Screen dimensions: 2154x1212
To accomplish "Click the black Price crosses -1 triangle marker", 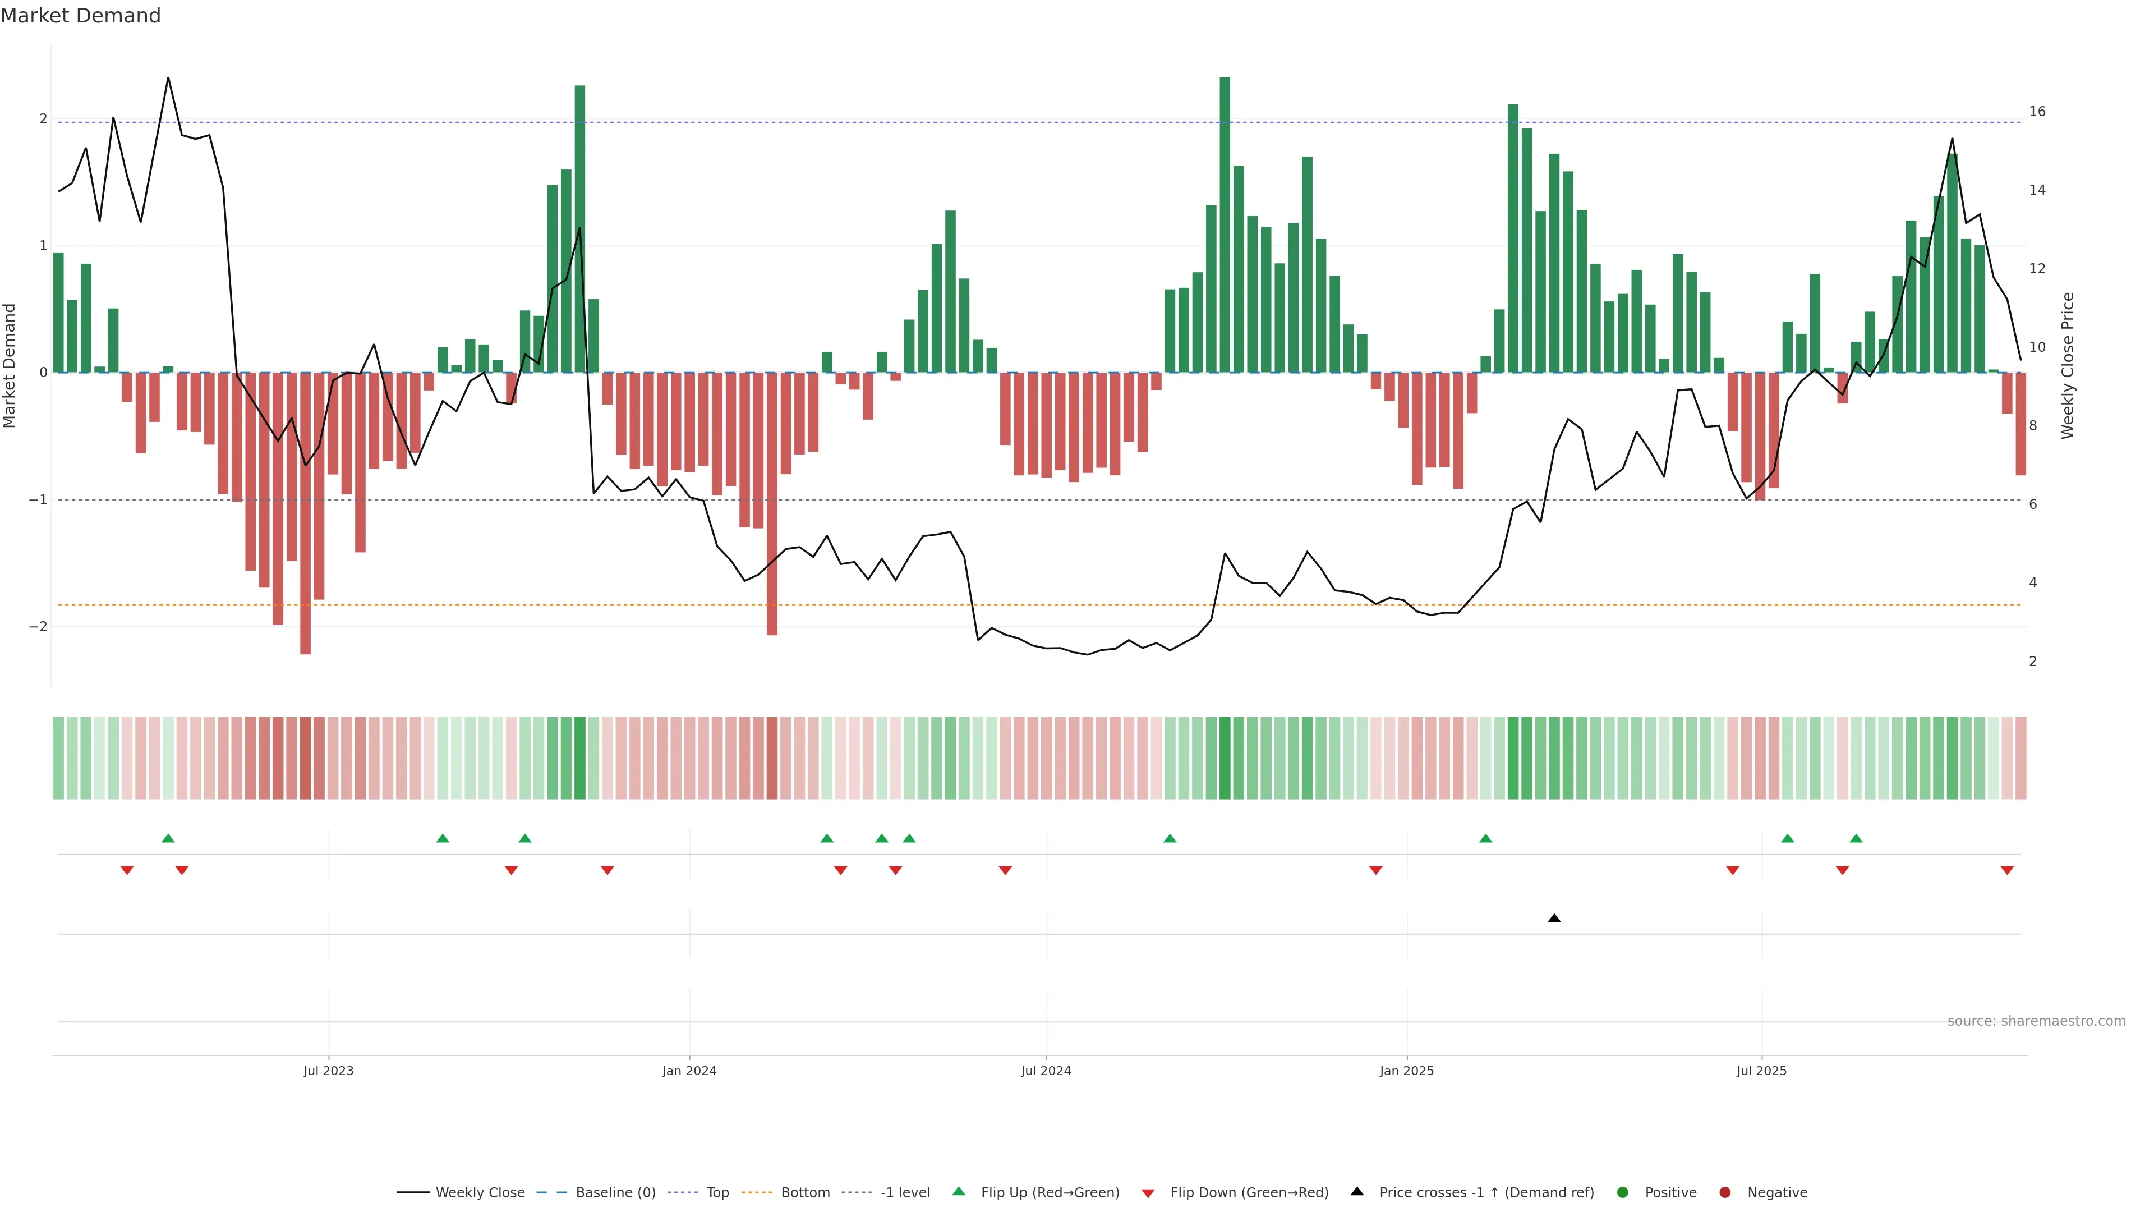I will point(1554,919).
